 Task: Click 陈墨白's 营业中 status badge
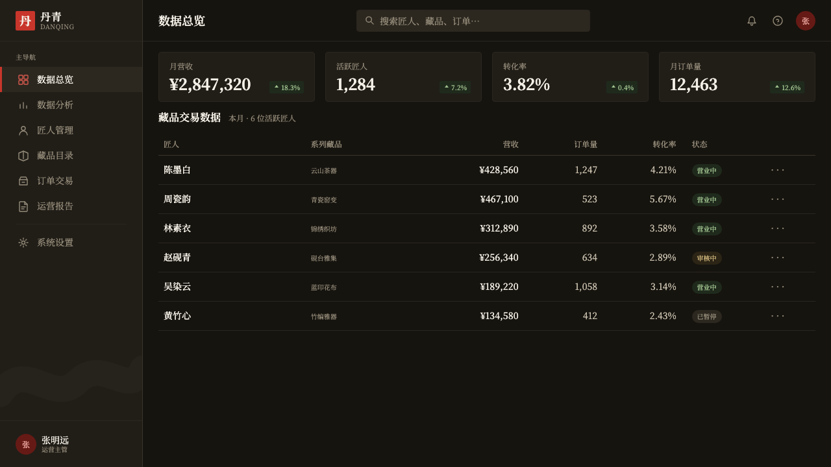pos(707,171)
